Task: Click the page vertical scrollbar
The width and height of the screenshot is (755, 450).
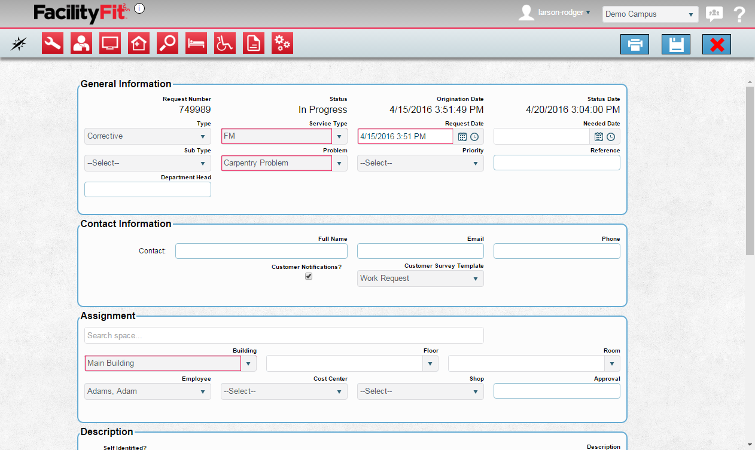Action: click(x=750, y=170)
